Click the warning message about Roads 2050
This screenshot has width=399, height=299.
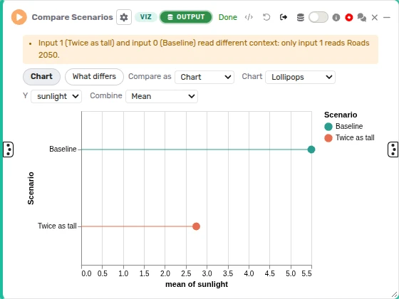click(x=200, y=49)
